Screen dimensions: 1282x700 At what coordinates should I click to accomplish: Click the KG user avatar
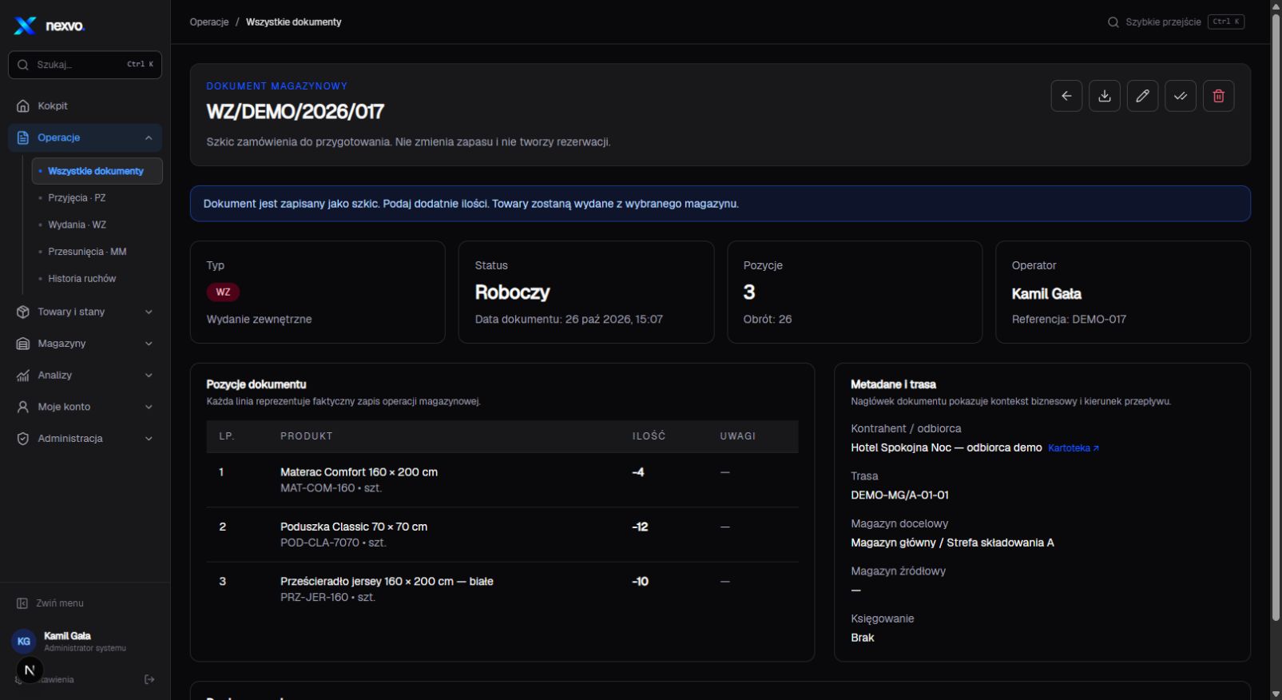[24, 641]
